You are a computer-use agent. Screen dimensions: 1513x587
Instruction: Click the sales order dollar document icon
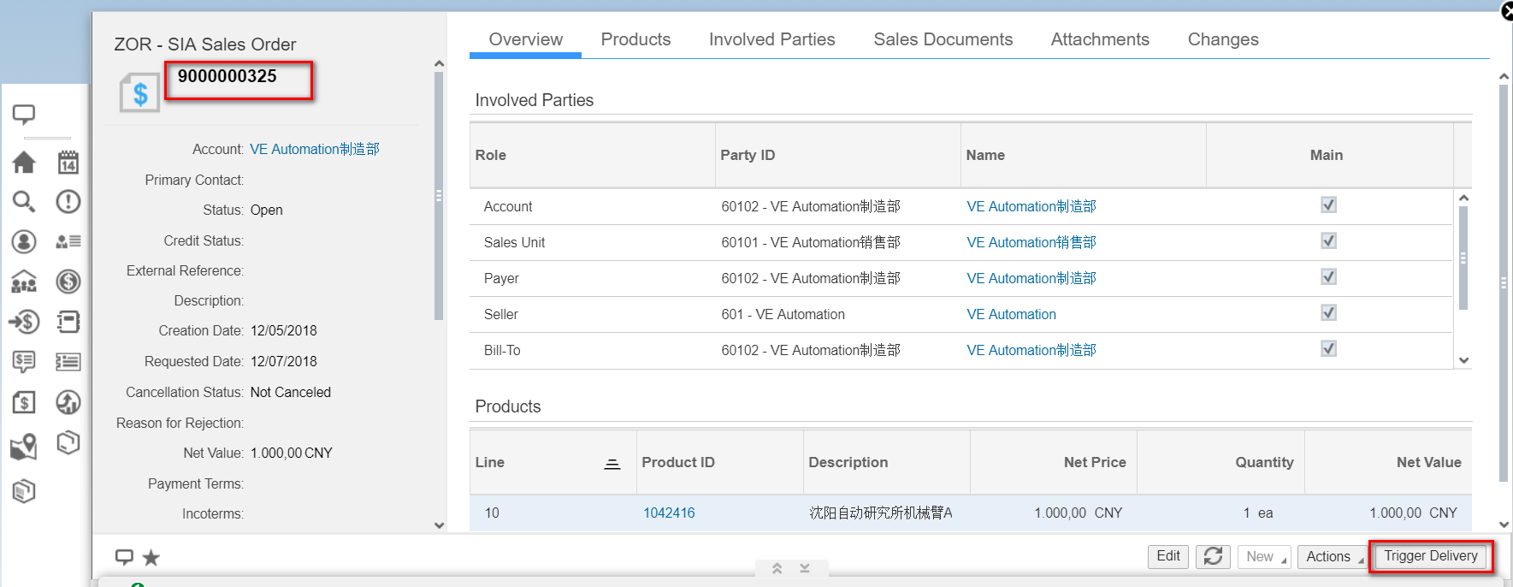[x=140, y=93]
